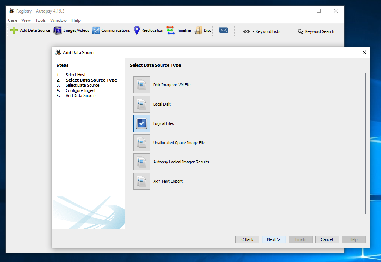Open the View menu
The height and width of the screenshot is (262, 381).
pos(26,20)
